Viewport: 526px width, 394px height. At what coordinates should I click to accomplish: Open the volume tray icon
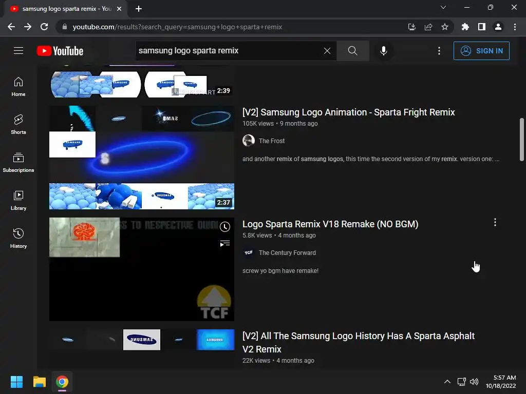(x=474, y=382)
